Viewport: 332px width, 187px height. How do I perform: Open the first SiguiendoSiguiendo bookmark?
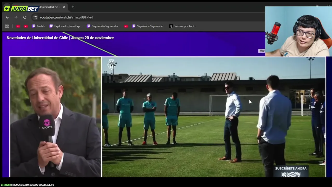click(103, 26)
